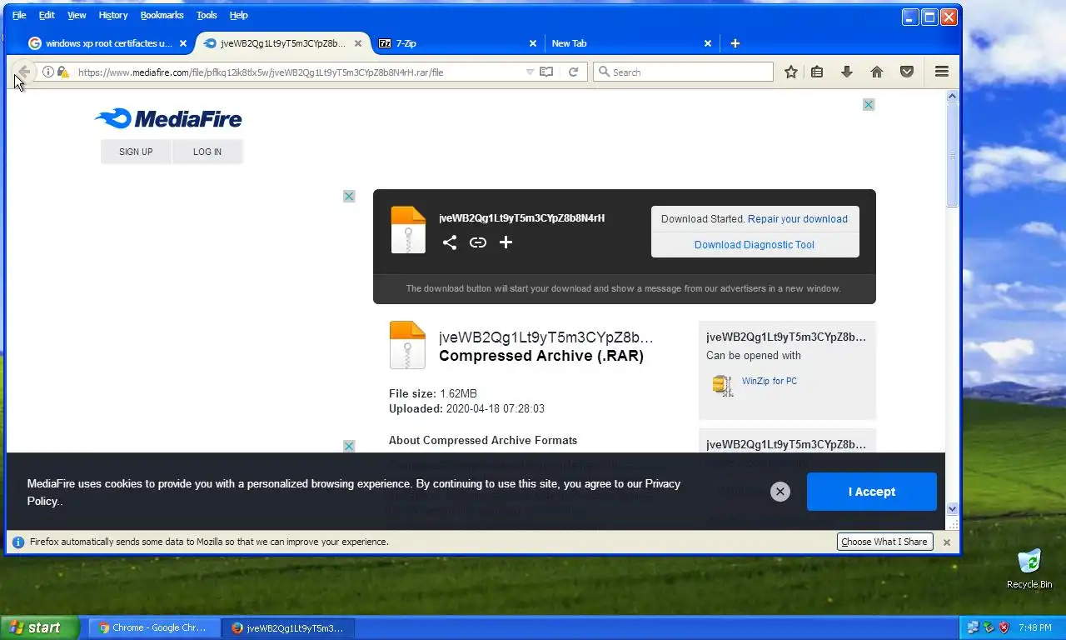Click Choose What I Share button
The image size is (1066, 640).
(x=884, y=542)
